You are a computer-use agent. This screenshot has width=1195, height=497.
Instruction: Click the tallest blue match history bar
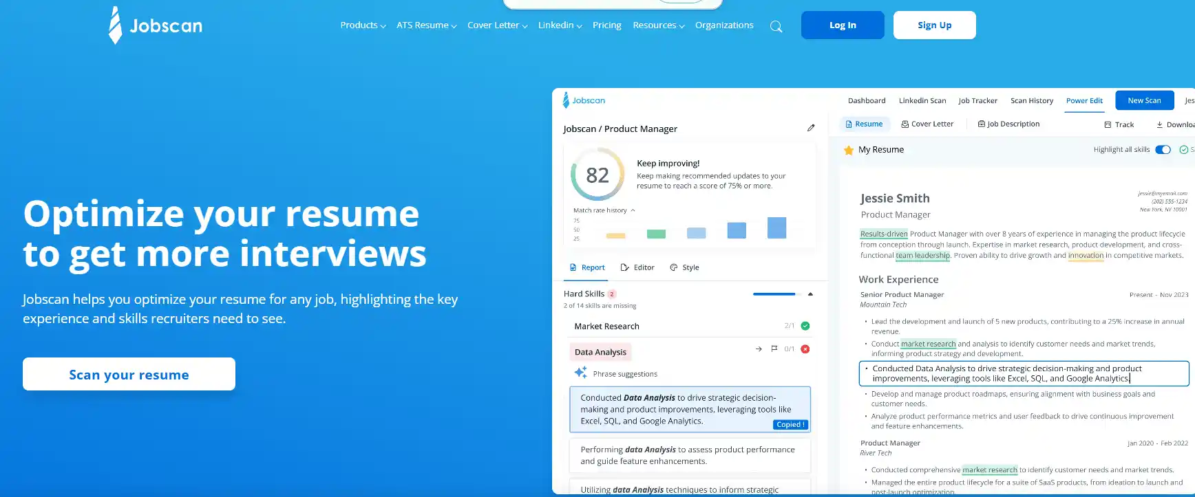pos(776,228)
